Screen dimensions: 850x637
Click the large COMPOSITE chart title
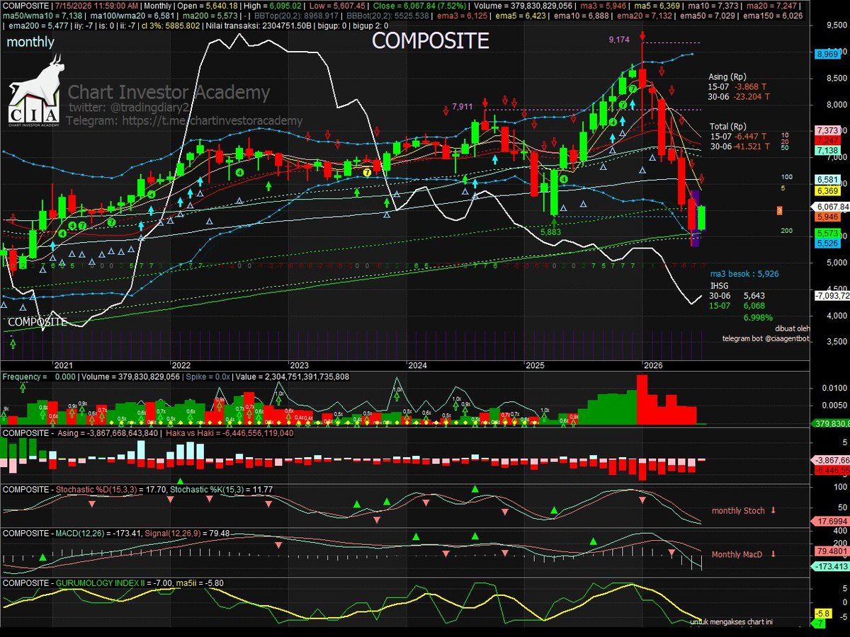click(x=431, y=41)
